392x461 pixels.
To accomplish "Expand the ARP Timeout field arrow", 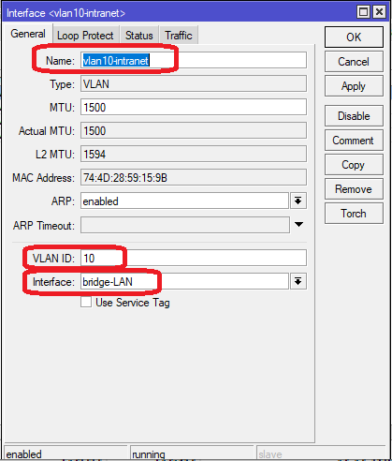I will pyautogui.click(x=298, y=225).
